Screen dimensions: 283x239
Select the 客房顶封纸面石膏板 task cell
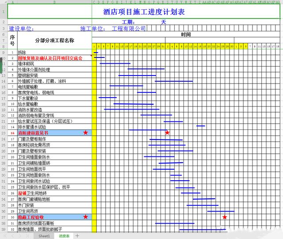[x=55, y=223]
